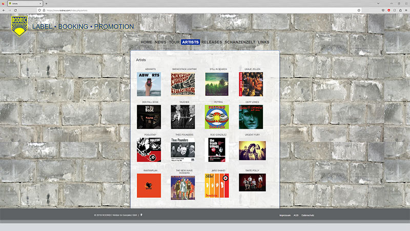Screen dimensions: 410x231
Task: Open the Impressum footer link
Action: pyautogui.click(x=285, y=215)
